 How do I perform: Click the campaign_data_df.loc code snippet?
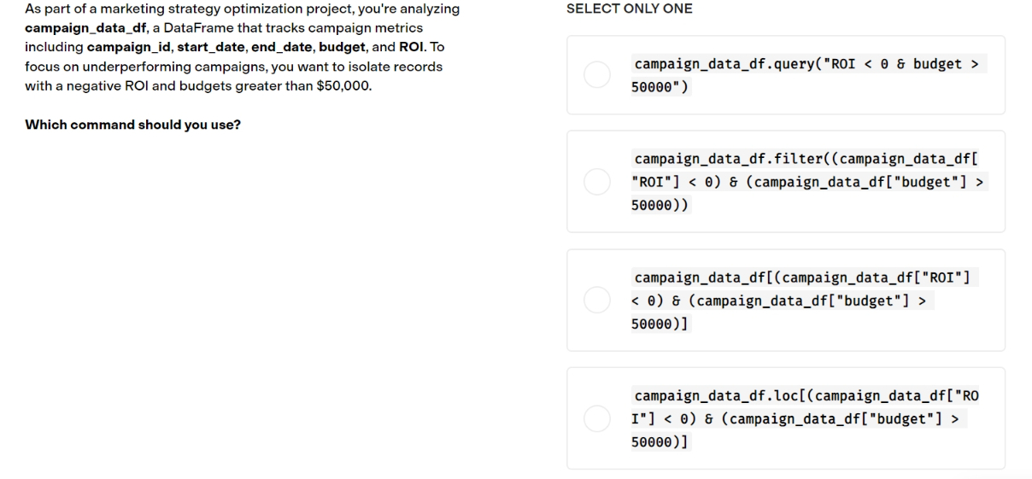tap(806, 418)
